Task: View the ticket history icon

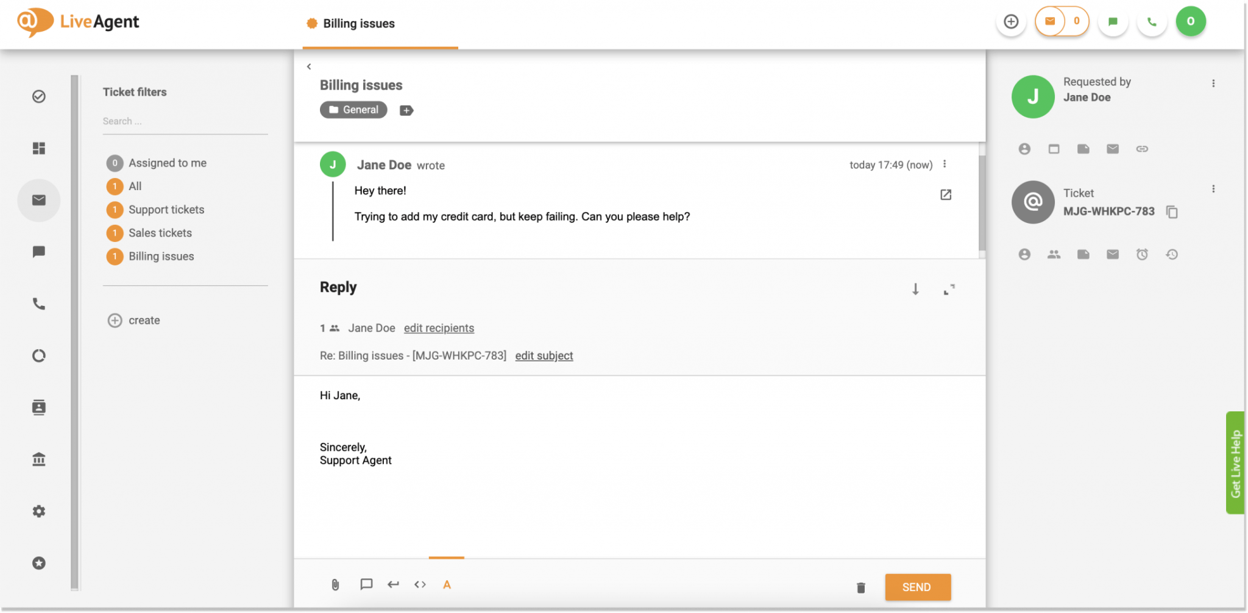Action: click(x=1172, y=254)
